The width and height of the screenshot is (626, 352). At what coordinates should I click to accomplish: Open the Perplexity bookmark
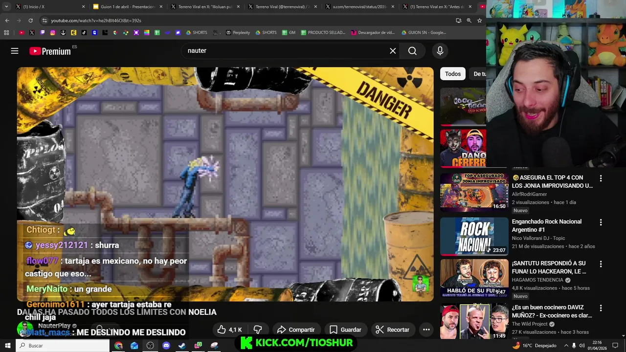[238, 33]
